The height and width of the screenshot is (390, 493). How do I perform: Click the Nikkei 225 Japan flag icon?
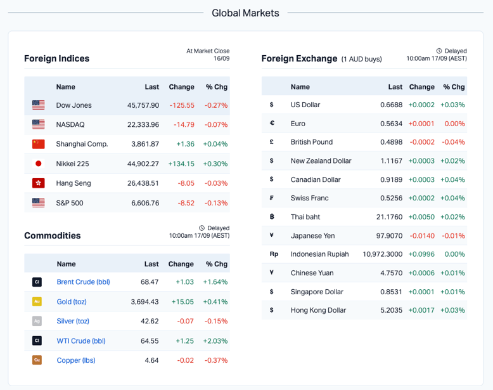click(38, 164)
